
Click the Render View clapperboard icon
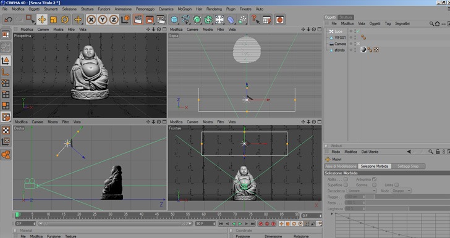tap(138, 20)
